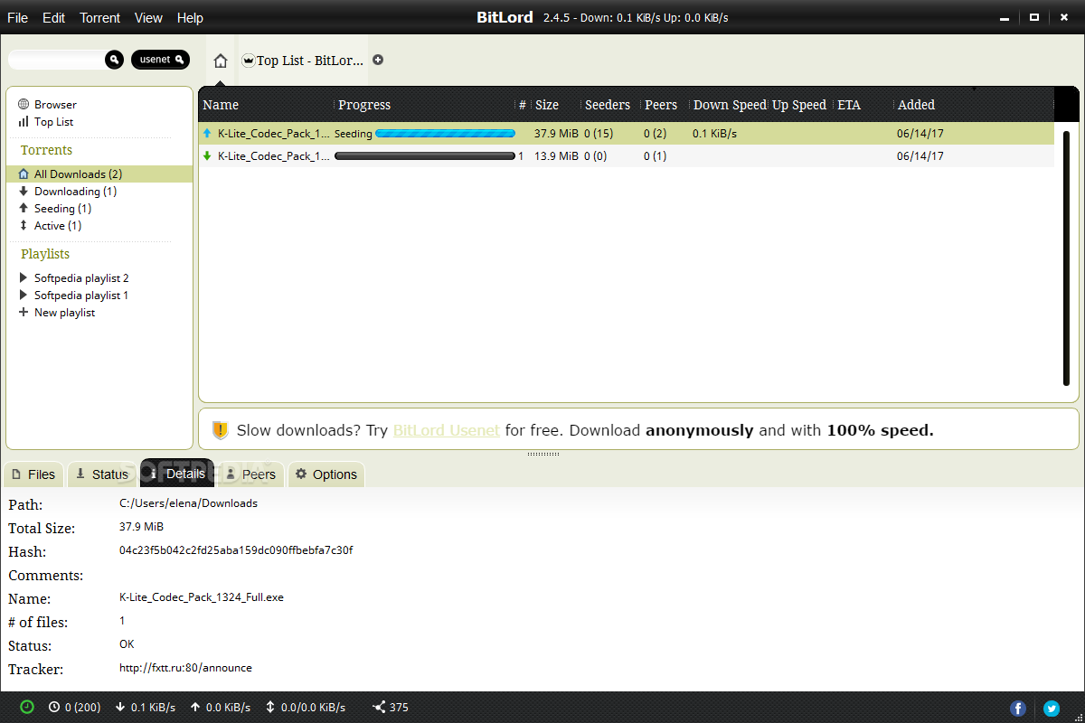Open the Top List - BitLord tab
1085x723 pixels.
pyautogui.click(x=302, y=61)
